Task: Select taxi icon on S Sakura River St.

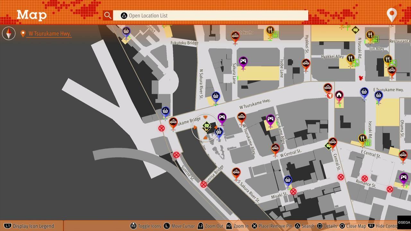Action: (236, 172)
